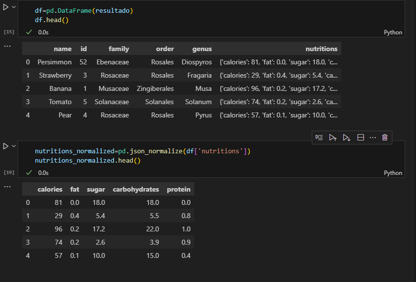Click carbohydrates value 15.0
Viewport: 416px width, 282px height.
click(x=152, y=255)
